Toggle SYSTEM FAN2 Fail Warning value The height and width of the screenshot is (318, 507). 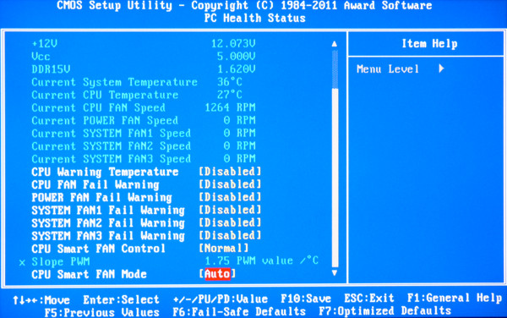(230, 222)
